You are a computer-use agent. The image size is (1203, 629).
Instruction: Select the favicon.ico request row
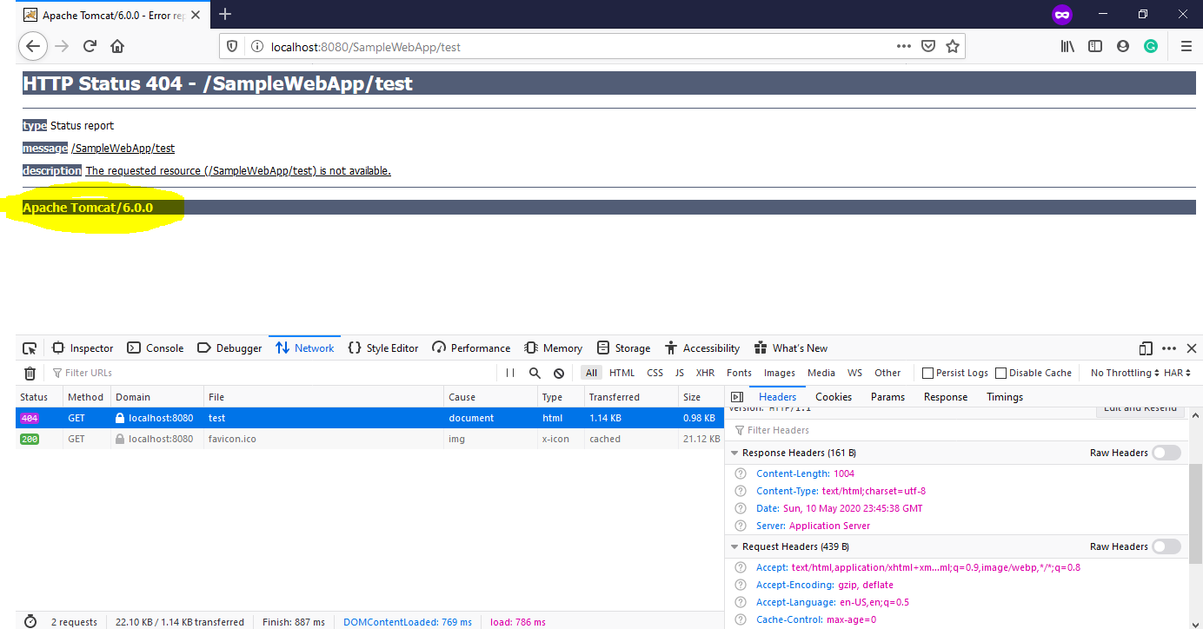point(369,439)
